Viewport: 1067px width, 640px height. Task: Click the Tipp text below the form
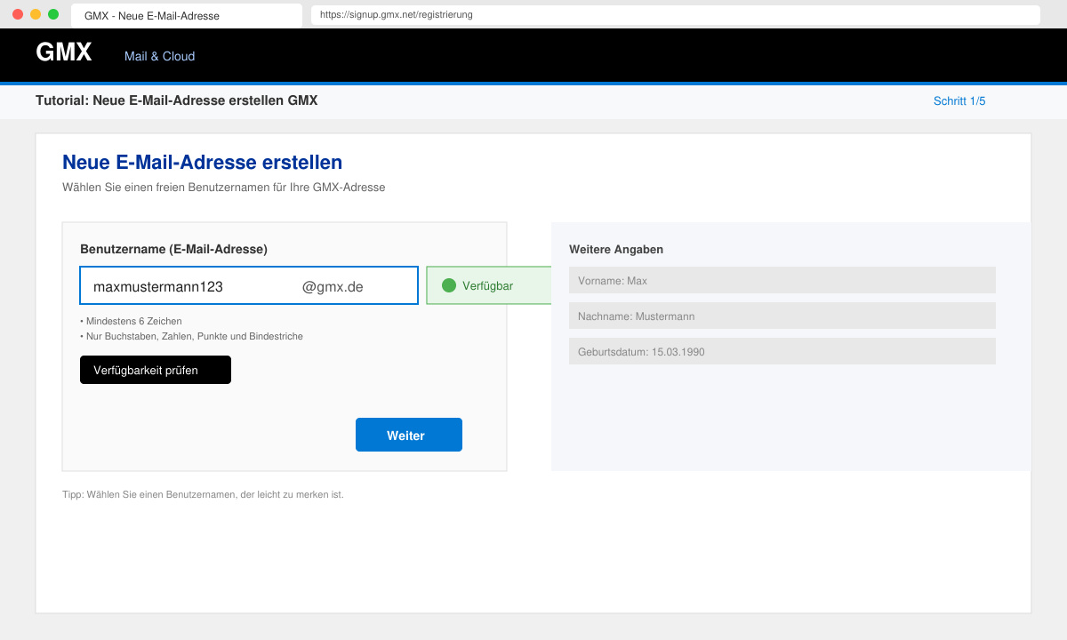pos(203,494)
